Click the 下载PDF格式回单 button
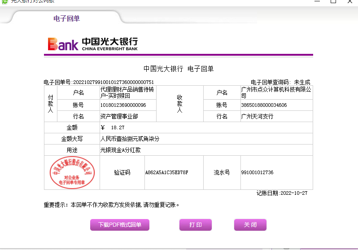The width and height of the screenshot is (358, 250). tap(120, 225)
